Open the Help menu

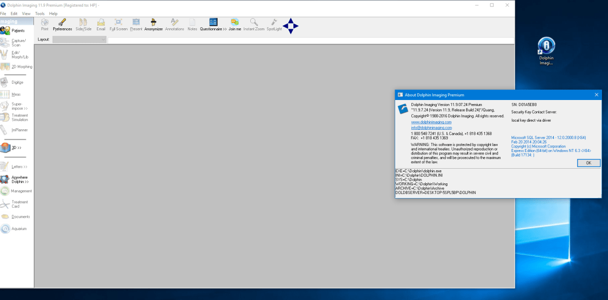point(53,14)
